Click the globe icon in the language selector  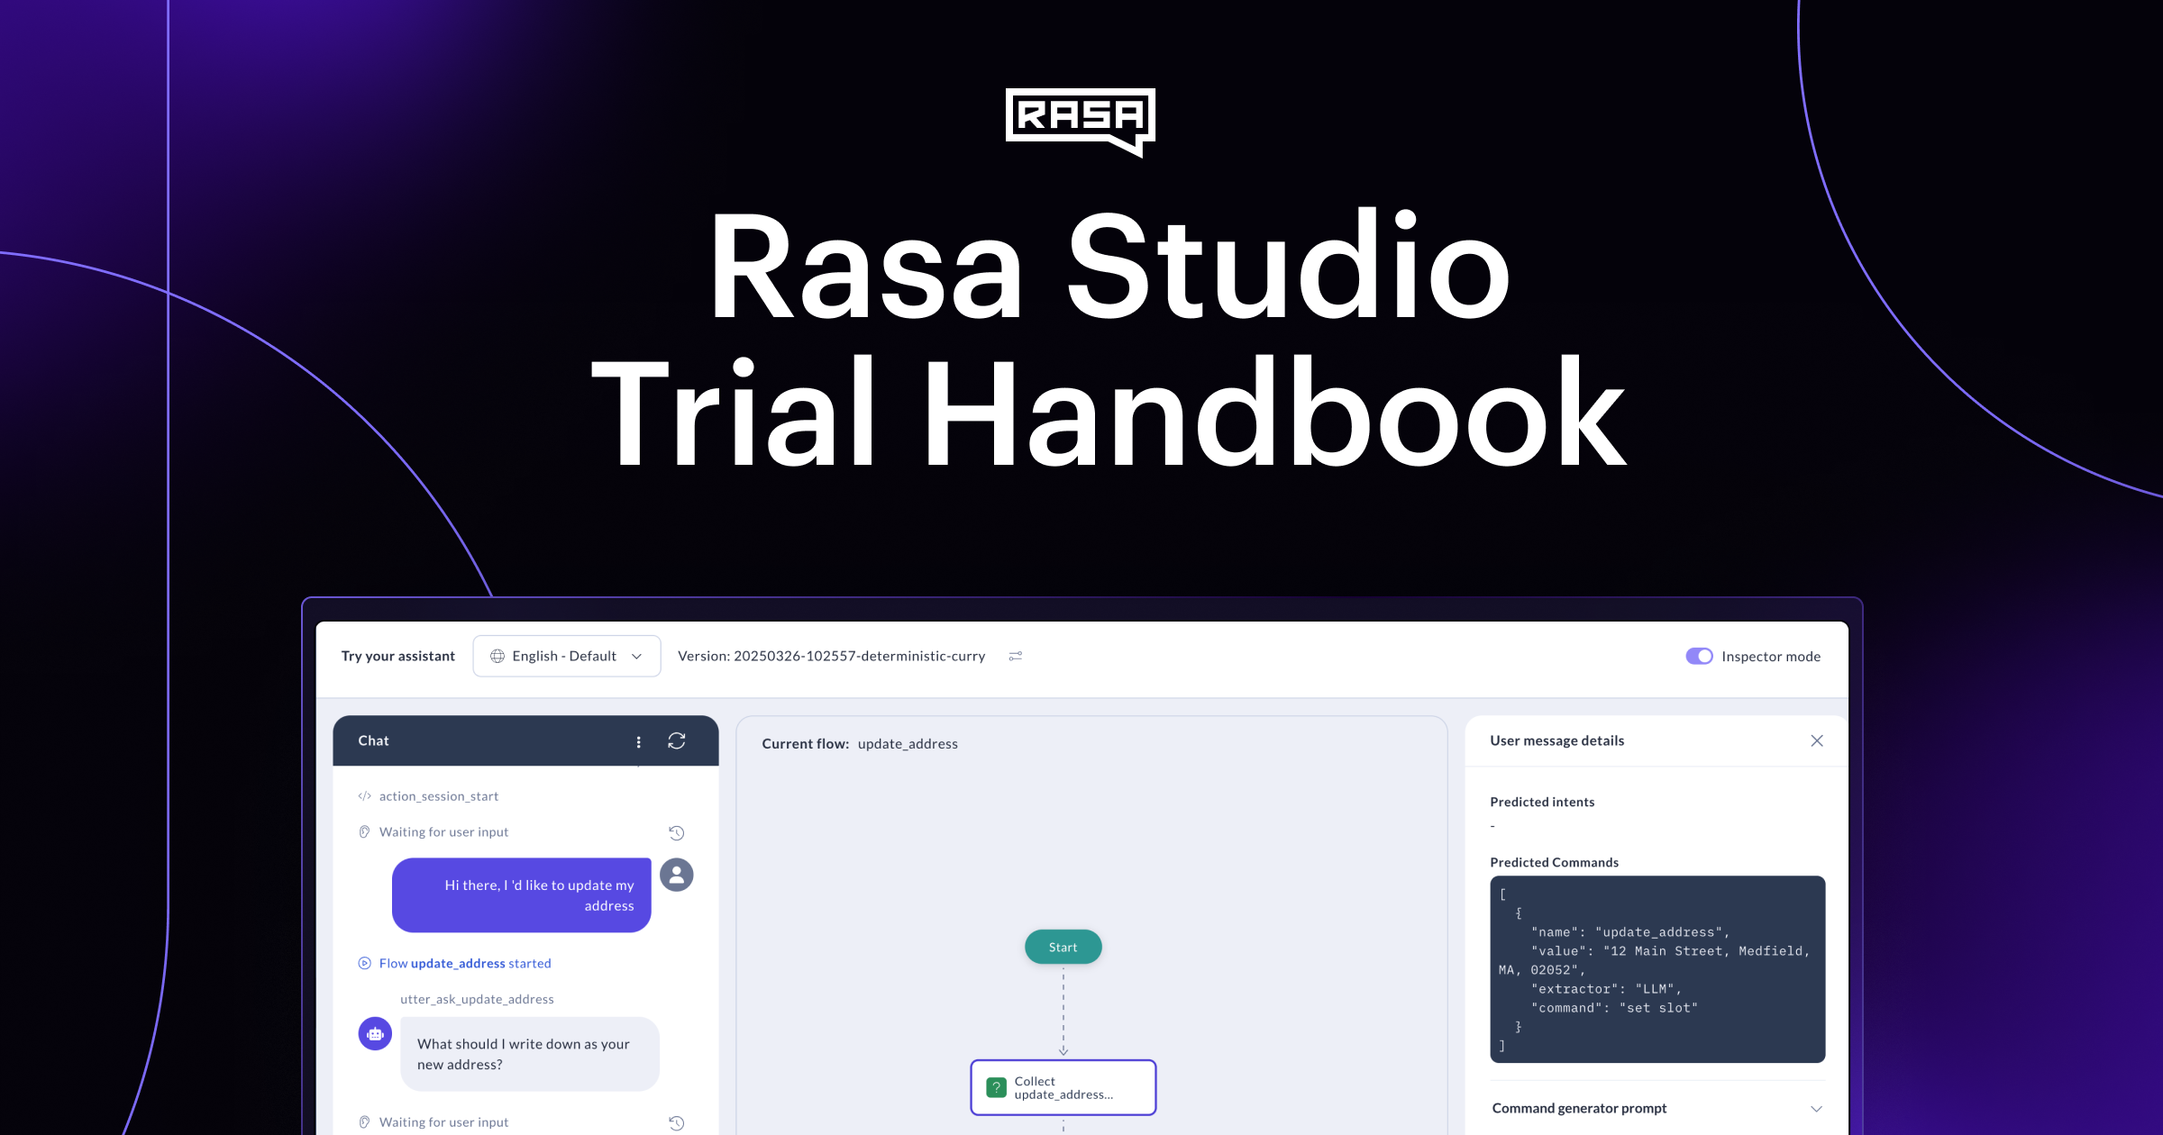(x=497, y=656)
